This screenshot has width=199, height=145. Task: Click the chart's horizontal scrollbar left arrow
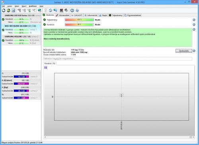coord(45,137)
